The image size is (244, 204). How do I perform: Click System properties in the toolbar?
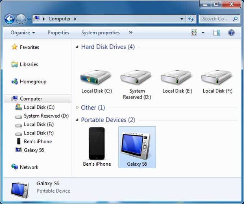click(100, 33)
